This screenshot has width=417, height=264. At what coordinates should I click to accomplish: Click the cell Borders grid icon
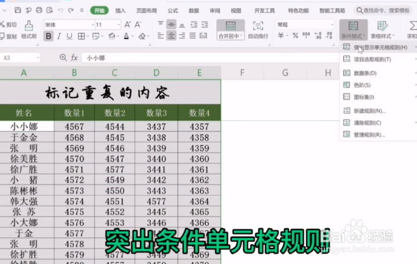(x=81, y=36)
